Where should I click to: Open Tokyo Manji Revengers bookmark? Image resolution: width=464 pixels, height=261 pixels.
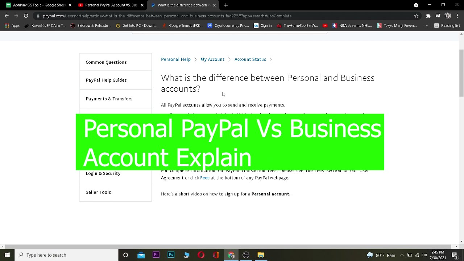point(397,25)
